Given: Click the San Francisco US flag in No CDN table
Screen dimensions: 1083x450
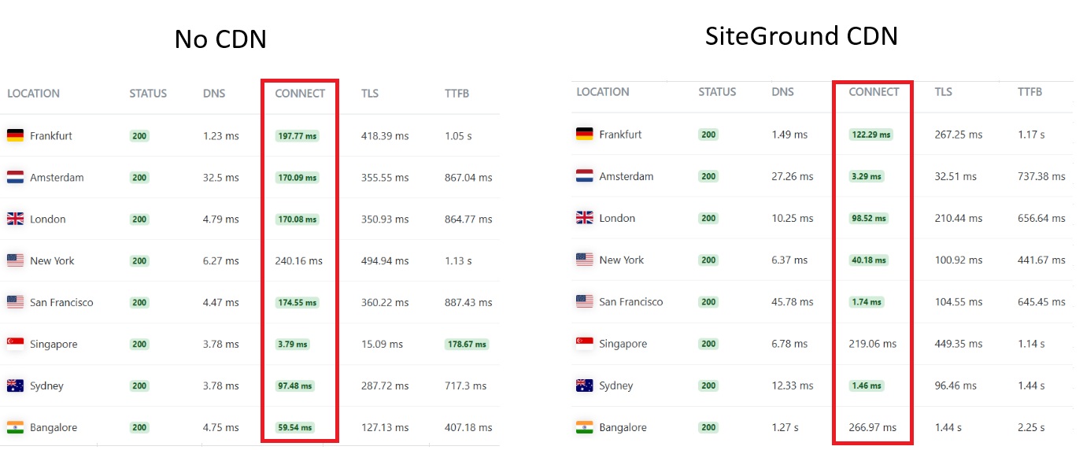Looking at the screenshot, I should pyautogui.click(x=15, y=302).
